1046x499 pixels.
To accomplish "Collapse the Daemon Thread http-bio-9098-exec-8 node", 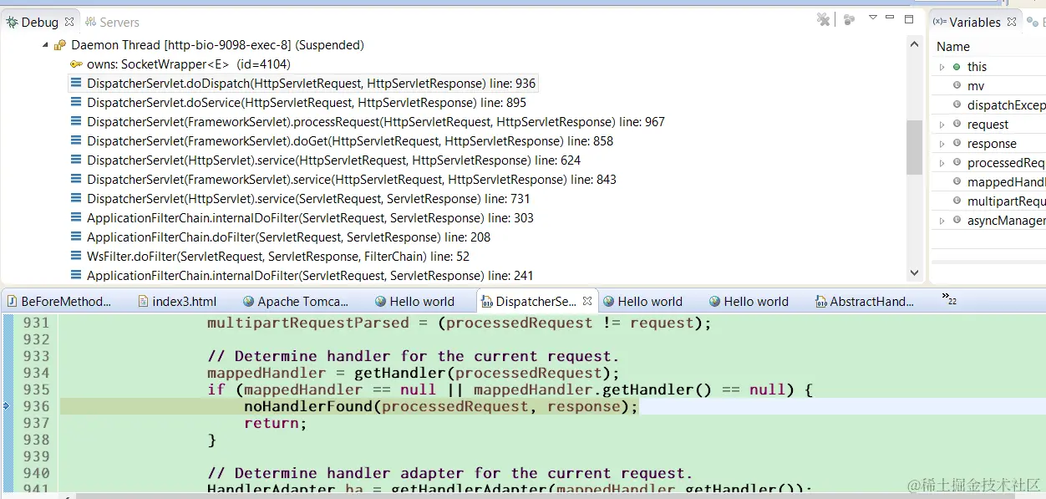I will (45, 45).
